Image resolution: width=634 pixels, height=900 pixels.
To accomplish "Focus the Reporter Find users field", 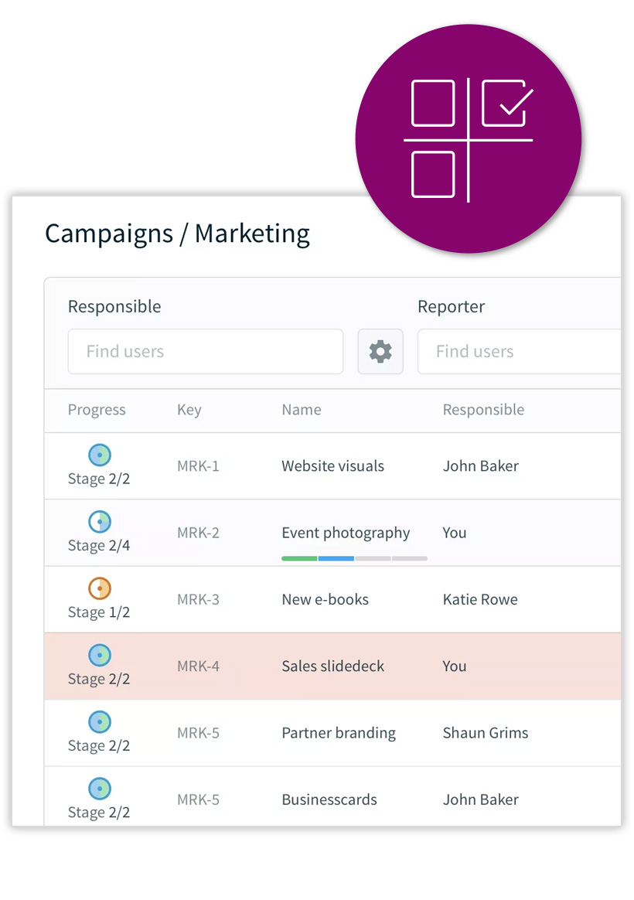I will [x=518, y=352].
